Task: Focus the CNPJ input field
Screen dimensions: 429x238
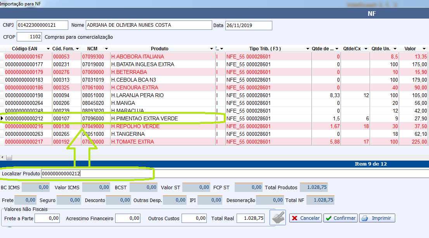Action: point(42,25)
